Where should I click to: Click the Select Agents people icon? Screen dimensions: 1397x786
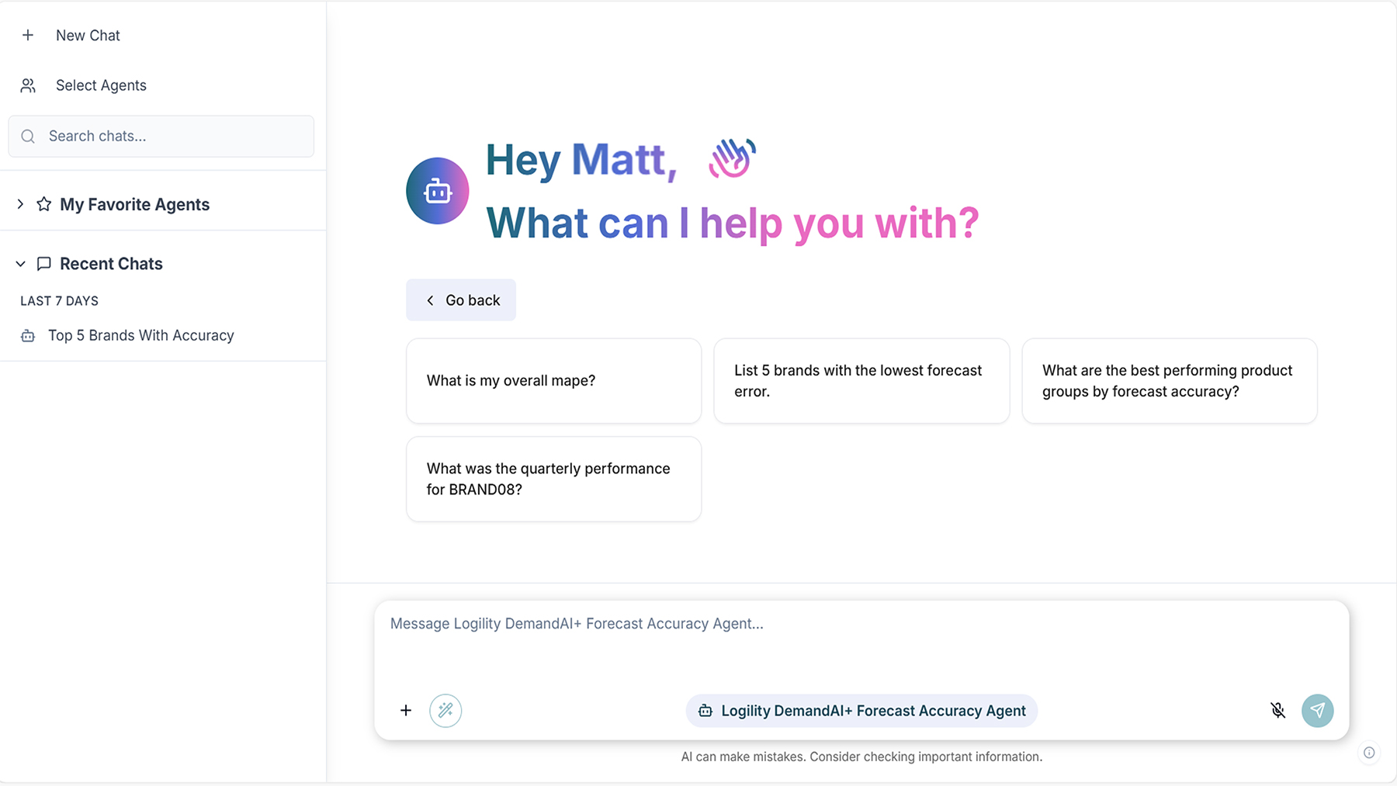tap(28, 85)
